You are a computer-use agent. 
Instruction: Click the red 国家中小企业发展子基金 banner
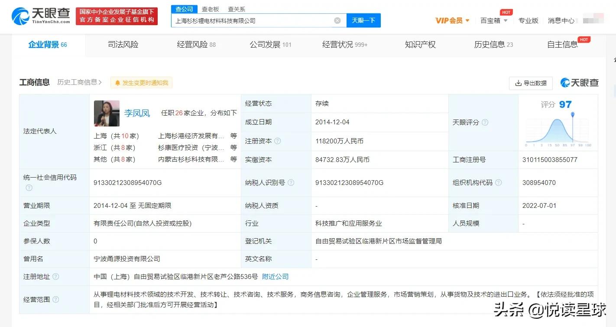pyautogui.click(x=117, y=16)
